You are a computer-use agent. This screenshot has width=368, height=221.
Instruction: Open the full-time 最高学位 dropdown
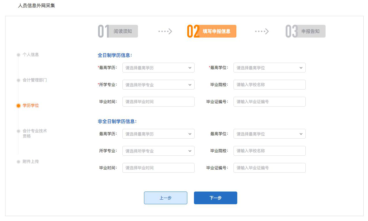click(x=269, y=68)
